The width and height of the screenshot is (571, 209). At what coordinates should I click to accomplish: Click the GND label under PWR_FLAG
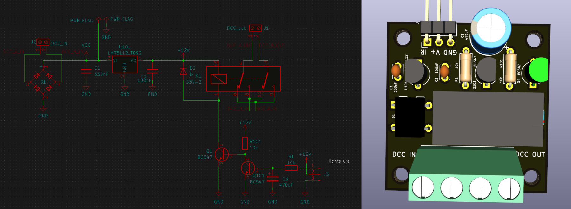[x=106, y=37]
